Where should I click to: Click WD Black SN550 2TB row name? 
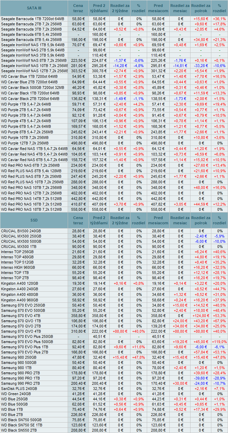coord(19,431)
